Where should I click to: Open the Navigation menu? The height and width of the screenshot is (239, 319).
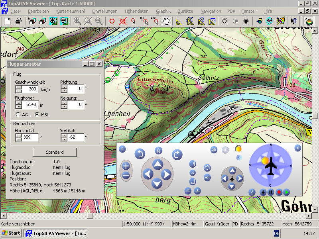[x=211, y=11]
